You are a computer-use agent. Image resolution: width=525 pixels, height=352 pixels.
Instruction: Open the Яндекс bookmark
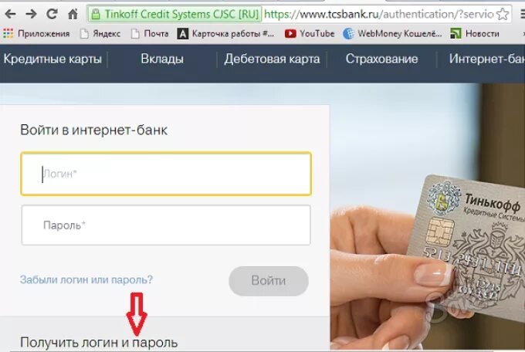pos(100,33)
